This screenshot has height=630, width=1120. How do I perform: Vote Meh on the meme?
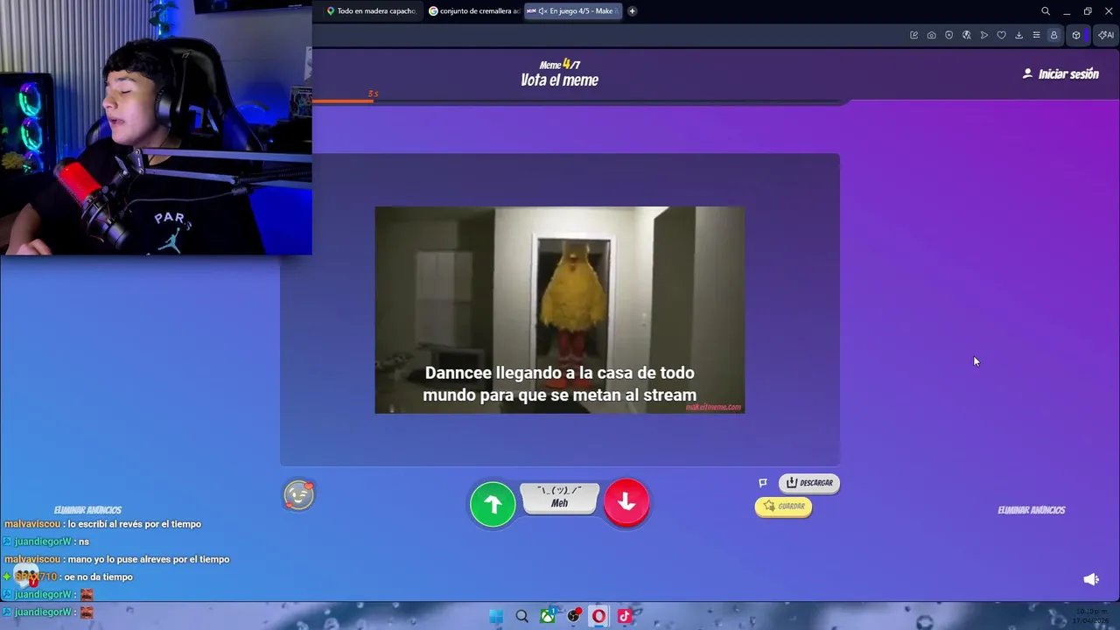(560, 498)
